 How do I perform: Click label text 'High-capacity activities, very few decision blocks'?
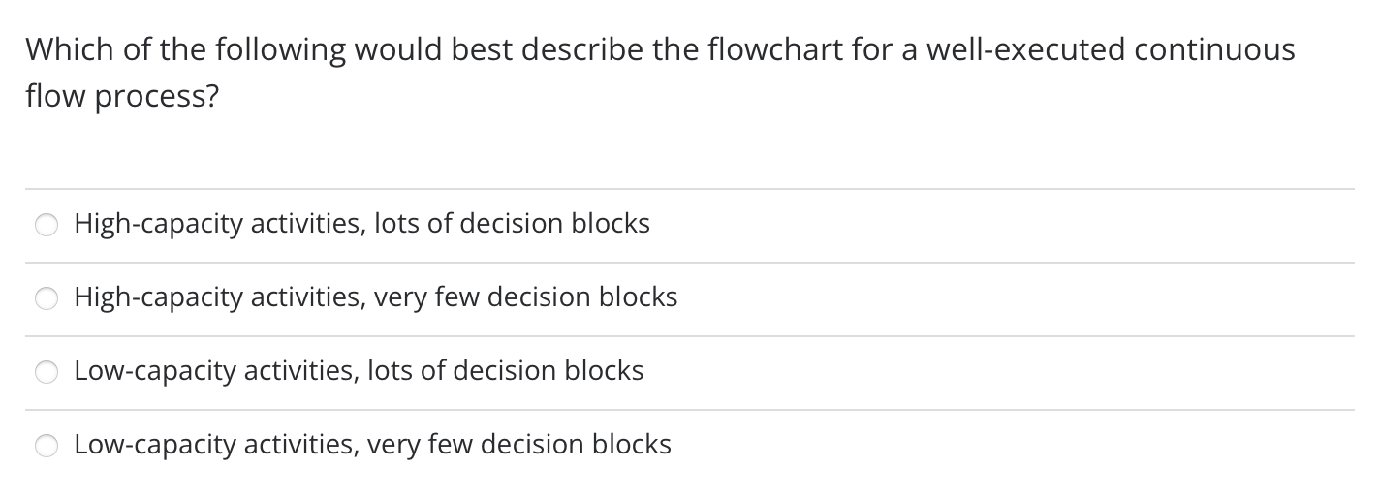click(x=376, y=297)
